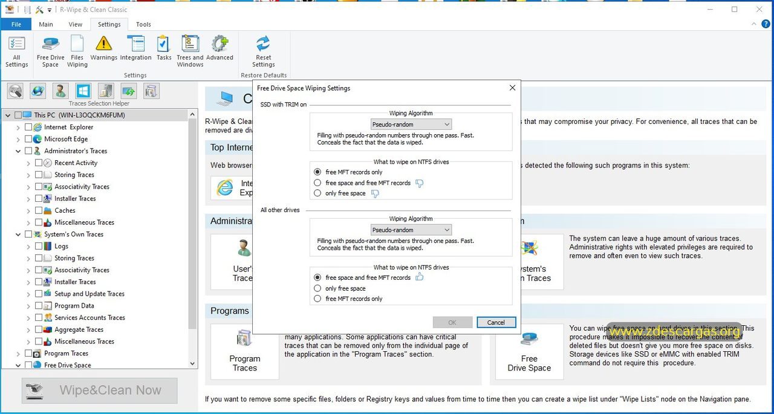Collapse Administrator's Traces node
Viewport: 774px width, 414px height.
pos(18,151)
